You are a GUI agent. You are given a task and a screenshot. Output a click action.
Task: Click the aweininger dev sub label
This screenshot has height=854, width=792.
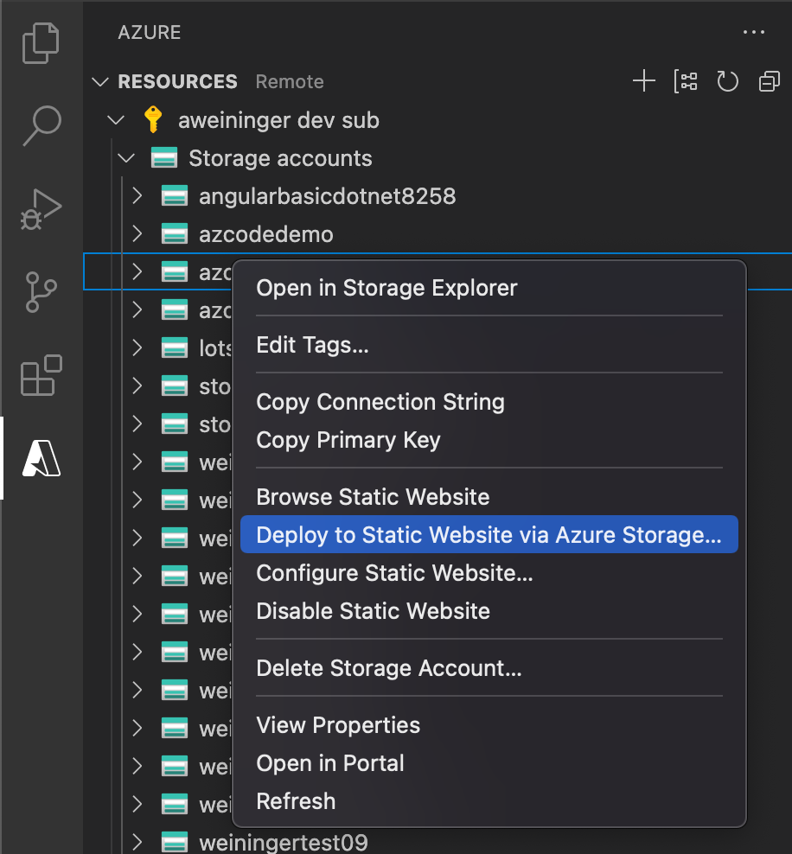click(278, 120)
